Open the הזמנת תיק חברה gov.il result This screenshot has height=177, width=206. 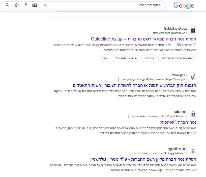[x=134, y=85]
